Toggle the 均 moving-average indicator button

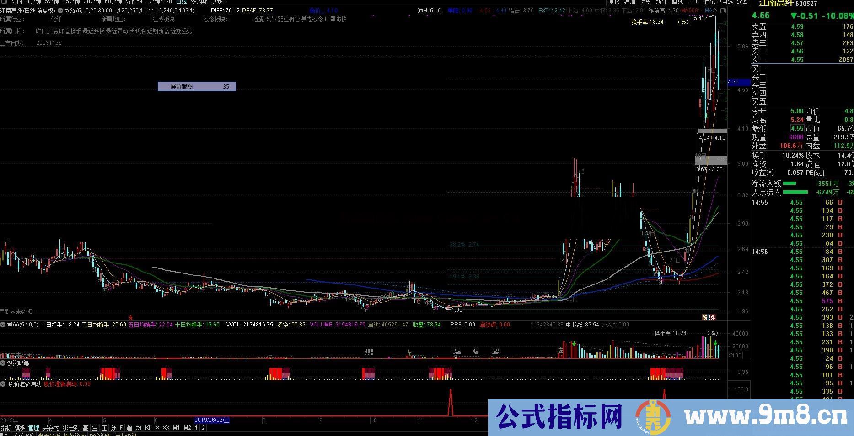[x=139, y=428]
